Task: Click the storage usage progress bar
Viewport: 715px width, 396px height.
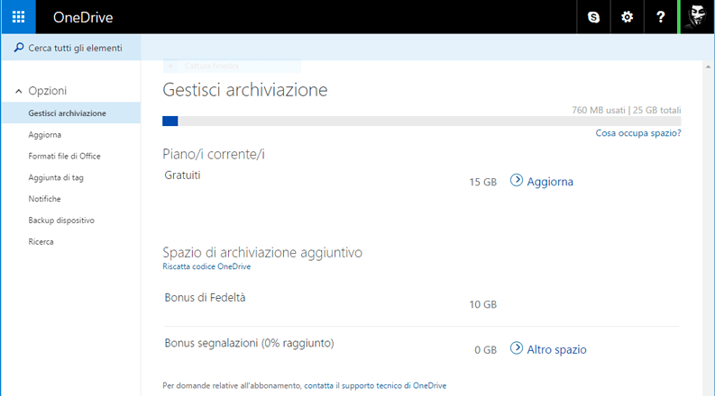Action: point(421,121)
